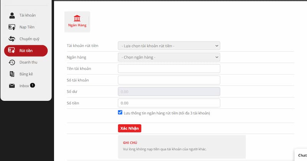Image resolution: width=307 pixels, height=161 pixels.
Task: Click the Rút tiền withdraw icon
Action: [12, 51]
